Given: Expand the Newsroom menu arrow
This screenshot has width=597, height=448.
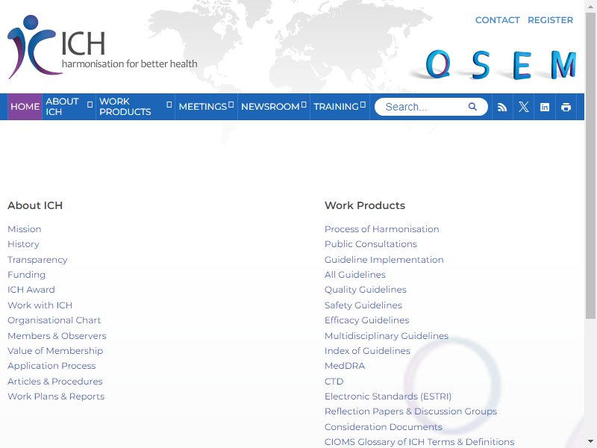Looking at the screenshot, I should 304,105.
